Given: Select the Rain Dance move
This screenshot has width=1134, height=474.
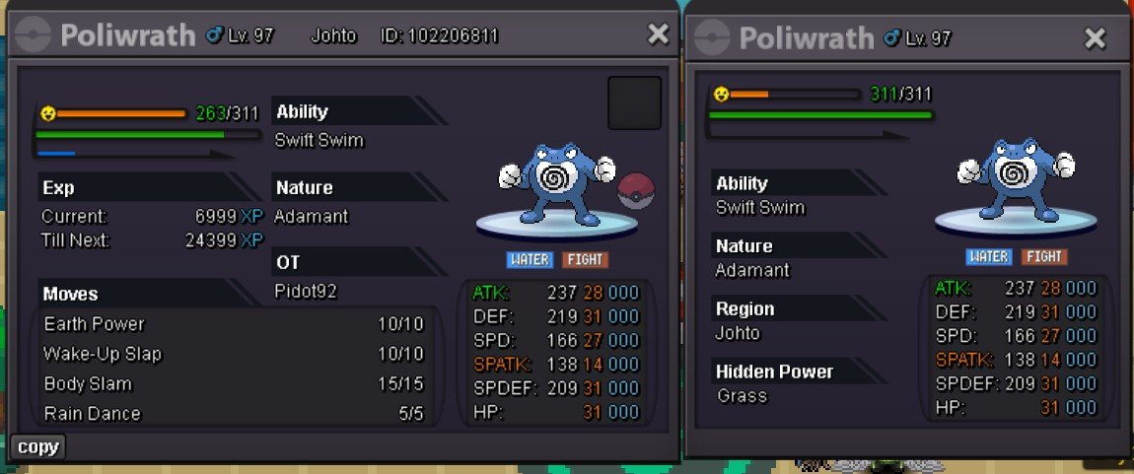Looking at the screenshot, I should (x=234, y=413).
